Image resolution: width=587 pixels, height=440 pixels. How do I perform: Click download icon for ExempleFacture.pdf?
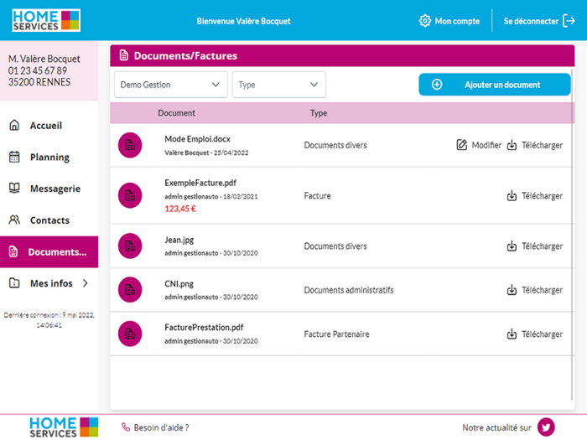(x=512, y=195)
